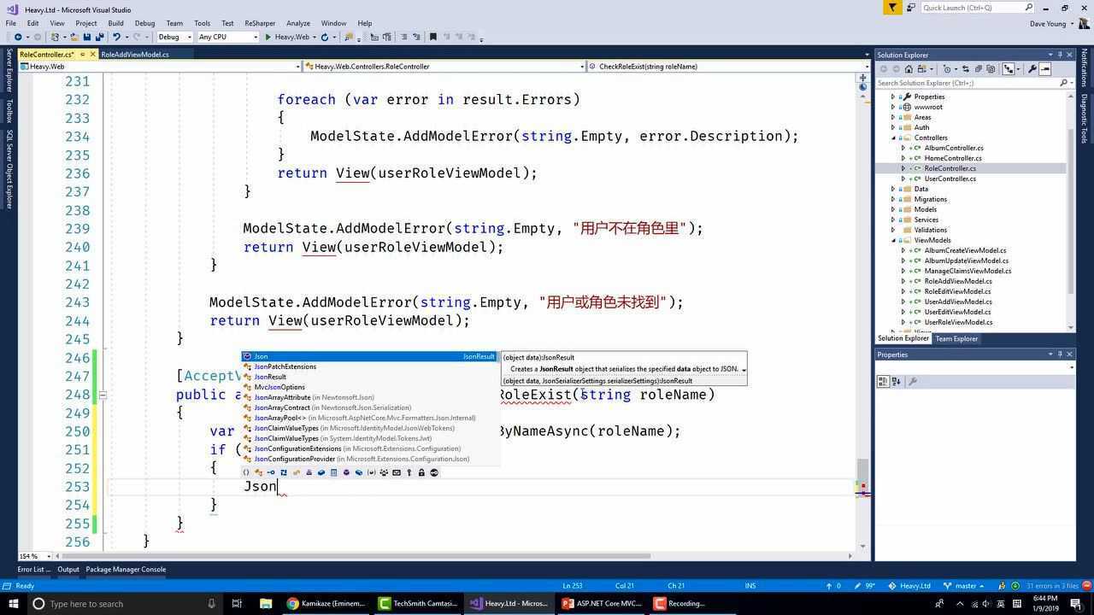
Task: Collapse the ViewModels folder in Solution Explorer
Action: coord(893,240)
